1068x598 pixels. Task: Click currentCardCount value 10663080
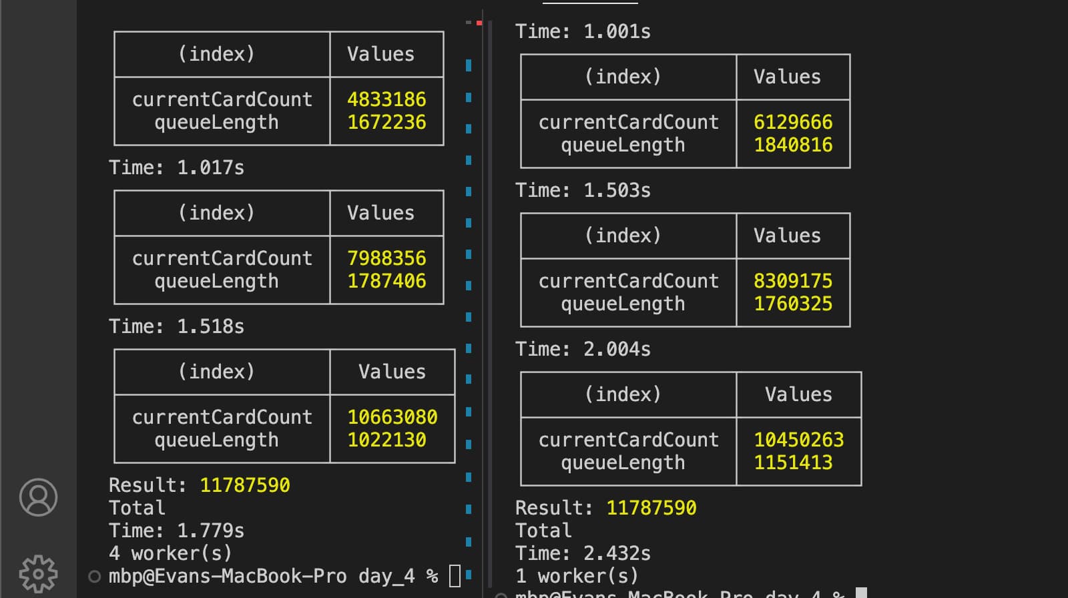click(x=392, y=417)
